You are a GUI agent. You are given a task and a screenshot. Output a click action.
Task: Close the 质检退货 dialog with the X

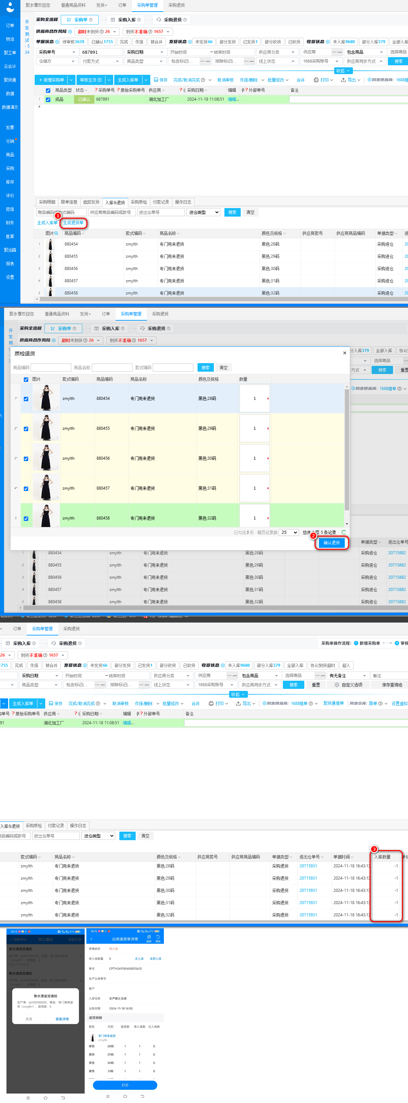click(344, 353)
